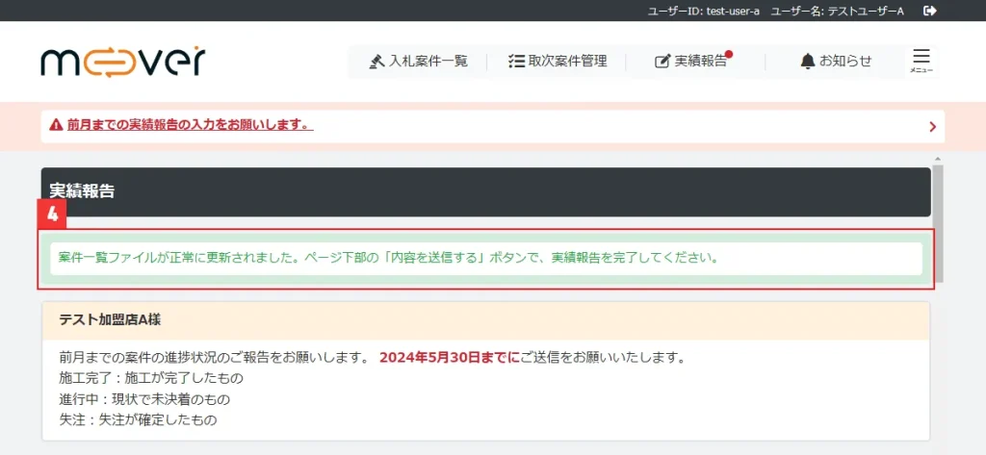Click the checklist icon beside 取次案件管理
Screen dimensions: 986x455
(x=515, y=62)
